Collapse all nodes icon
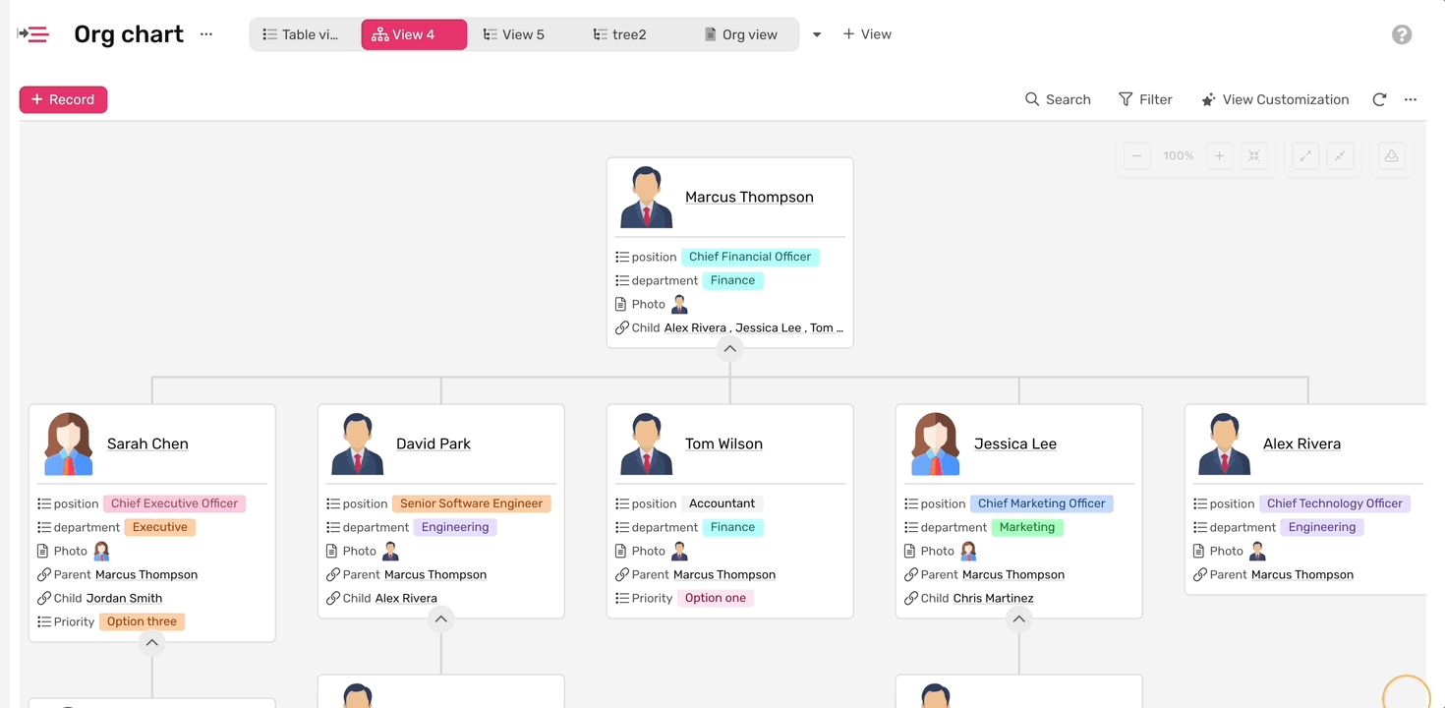 pyautogui.click(x=1340, y=155)
